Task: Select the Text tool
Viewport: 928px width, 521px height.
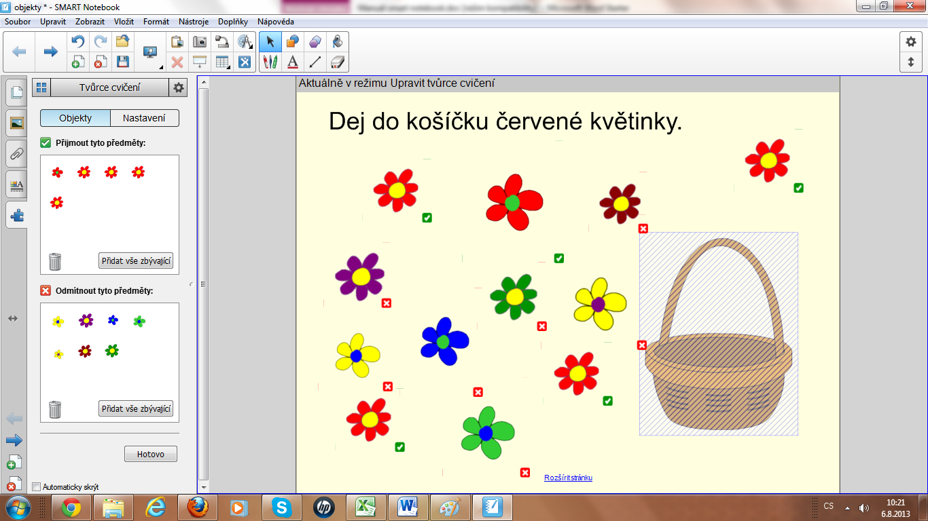Action: coord(293,62)
